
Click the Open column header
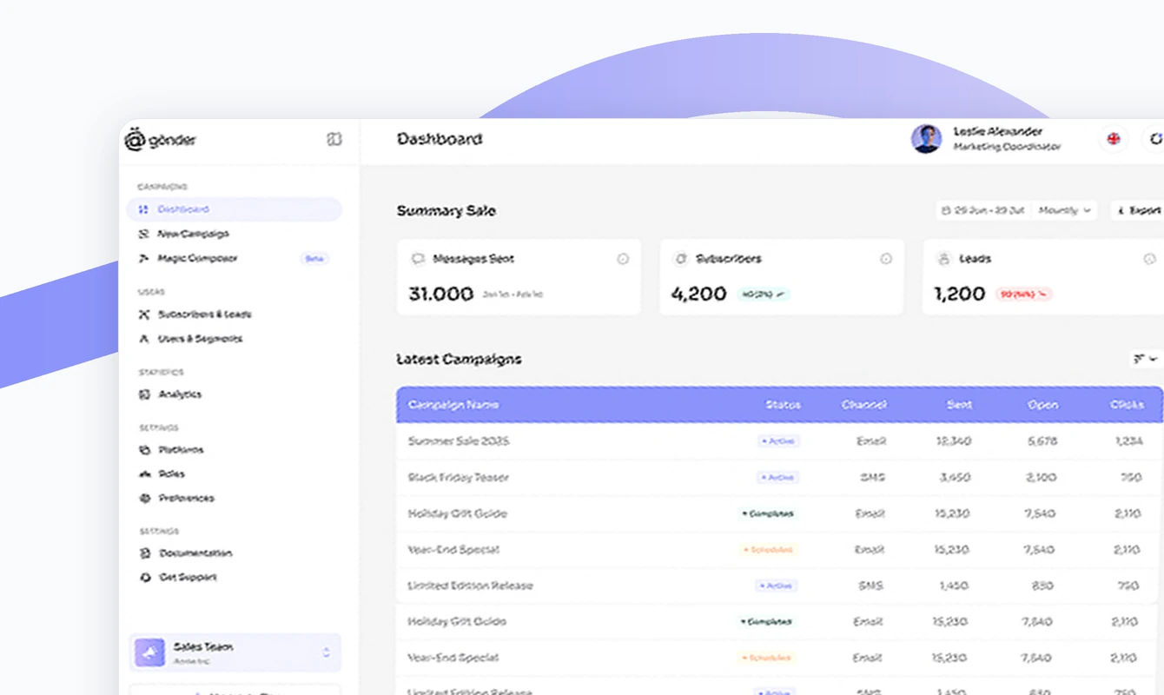(x=1043, y=405)
